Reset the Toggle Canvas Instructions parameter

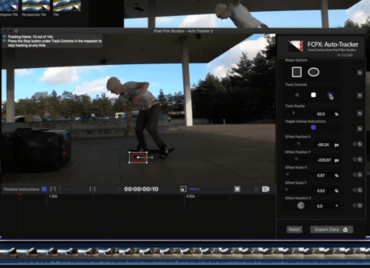[x=359, y=129]
